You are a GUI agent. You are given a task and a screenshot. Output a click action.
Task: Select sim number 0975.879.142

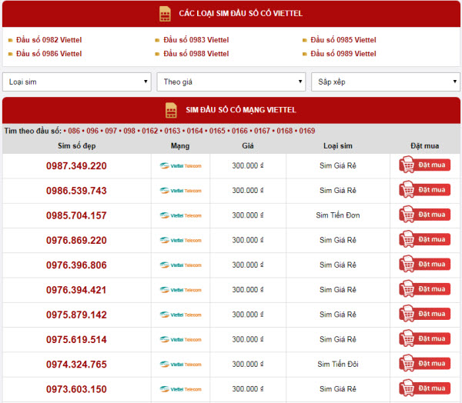[x=76, y=315]
